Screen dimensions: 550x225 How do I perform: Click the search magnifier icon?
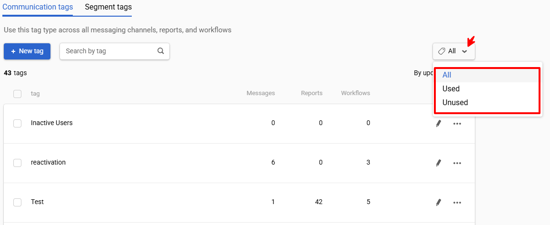161,51
